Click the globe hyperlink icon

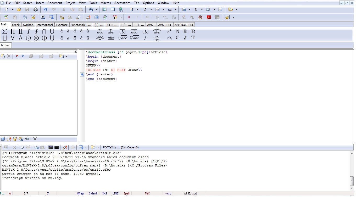tap(121, 10)
